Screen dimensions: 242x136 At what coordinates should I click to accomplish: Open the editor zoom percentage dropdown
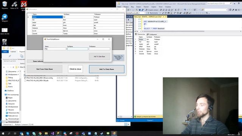coord(138,31)
